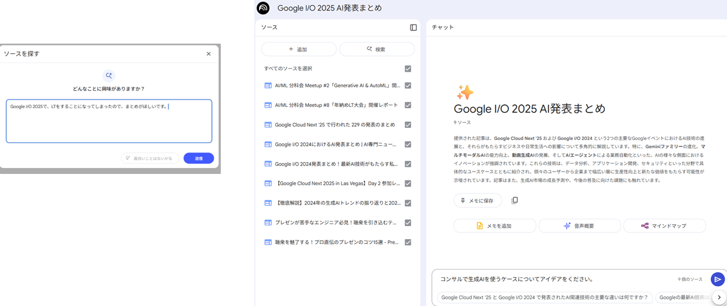
Task: Open source AI/ML 分科会 Meetup #2 title
Action: [337, 85]
